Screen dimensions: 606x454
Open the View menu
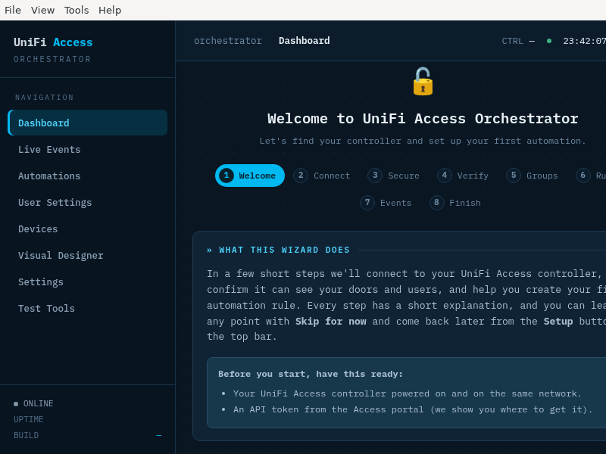pyautogui.click(x=42, y=10)
